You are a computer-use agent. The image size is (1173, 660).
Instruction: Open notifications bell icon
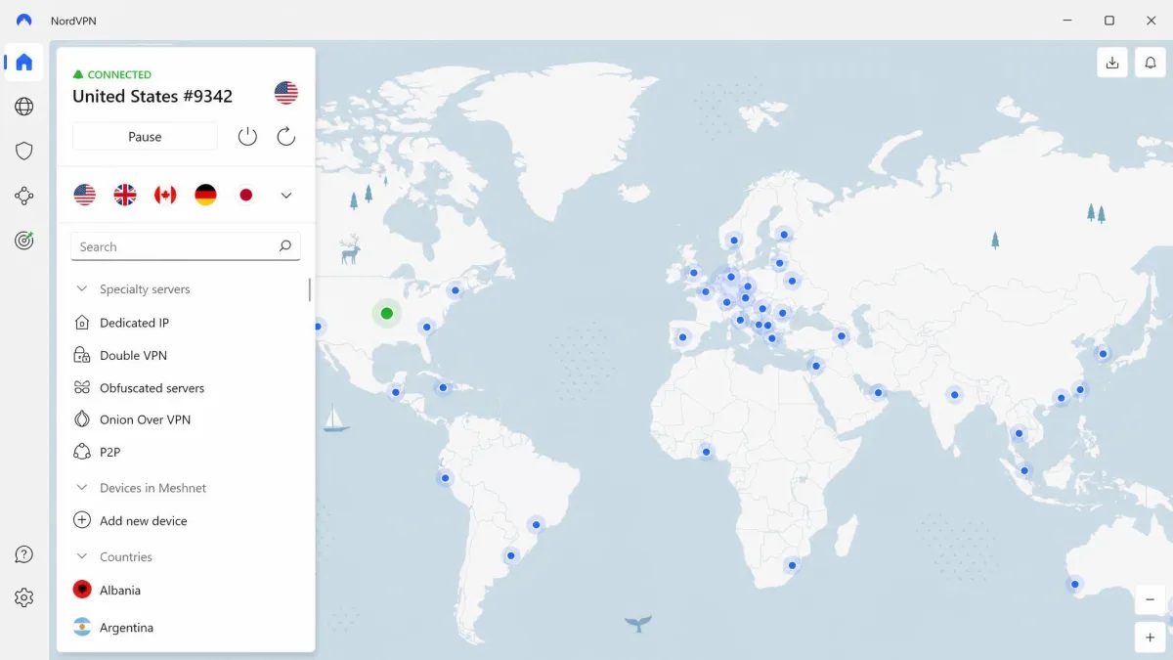click(x=1151, y=63)
